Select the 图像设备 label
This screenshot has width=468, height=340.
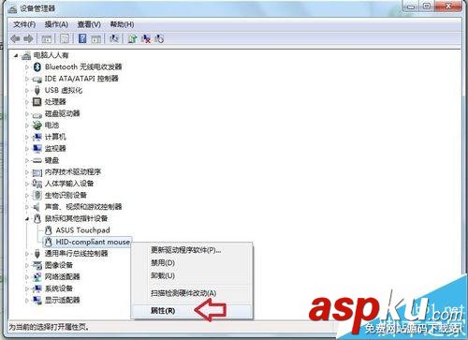pyautogui.click(x=59, y=265)
